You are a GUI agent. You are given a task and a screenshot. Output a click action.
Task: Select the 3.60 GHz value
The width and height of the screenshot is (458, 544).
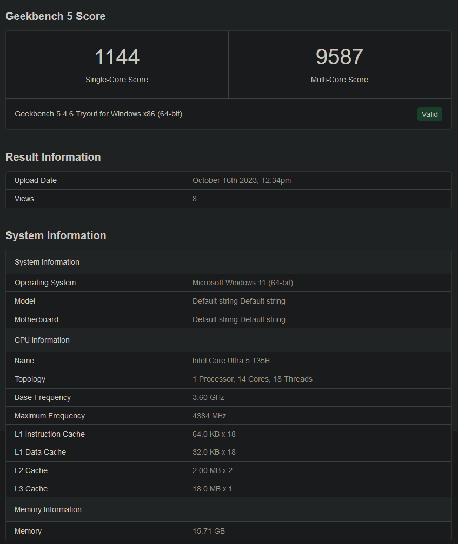click(208, 398)
